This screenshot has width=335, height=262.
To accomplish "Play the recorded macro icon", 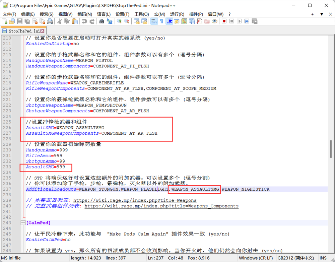I will [x=239, y=21].
